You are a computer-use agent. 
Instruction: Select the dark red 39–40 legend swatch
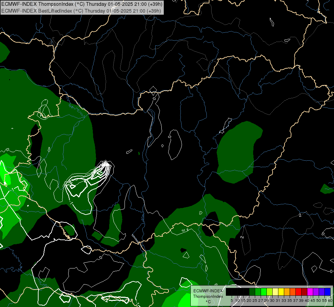coord(304,292)
